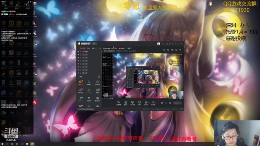This screenshot has height=146, width=260.
Task: Switch to the 场景 1 tab
Action: (x=94, y=48)
